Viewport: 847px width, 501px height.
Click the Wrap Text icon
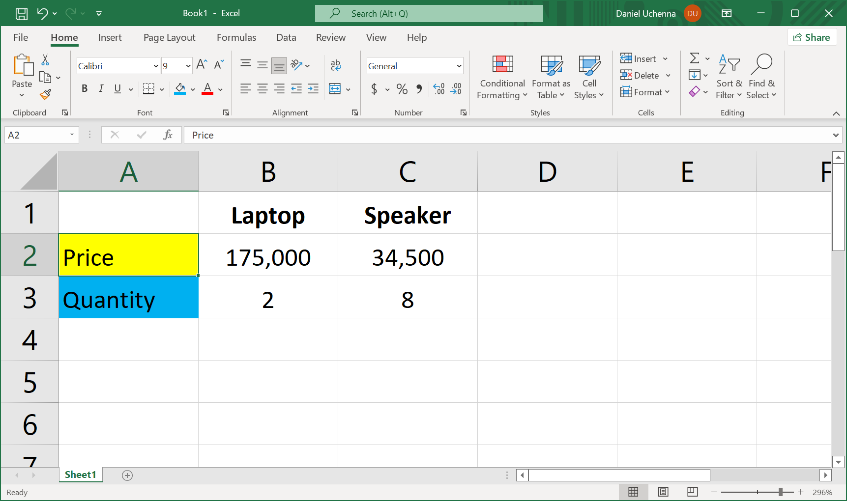point(336,65)
